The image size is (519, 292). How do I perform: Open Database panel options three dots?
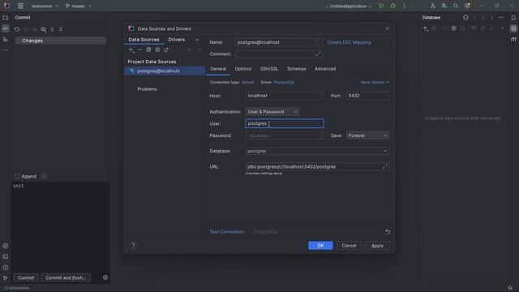(492, 17)
